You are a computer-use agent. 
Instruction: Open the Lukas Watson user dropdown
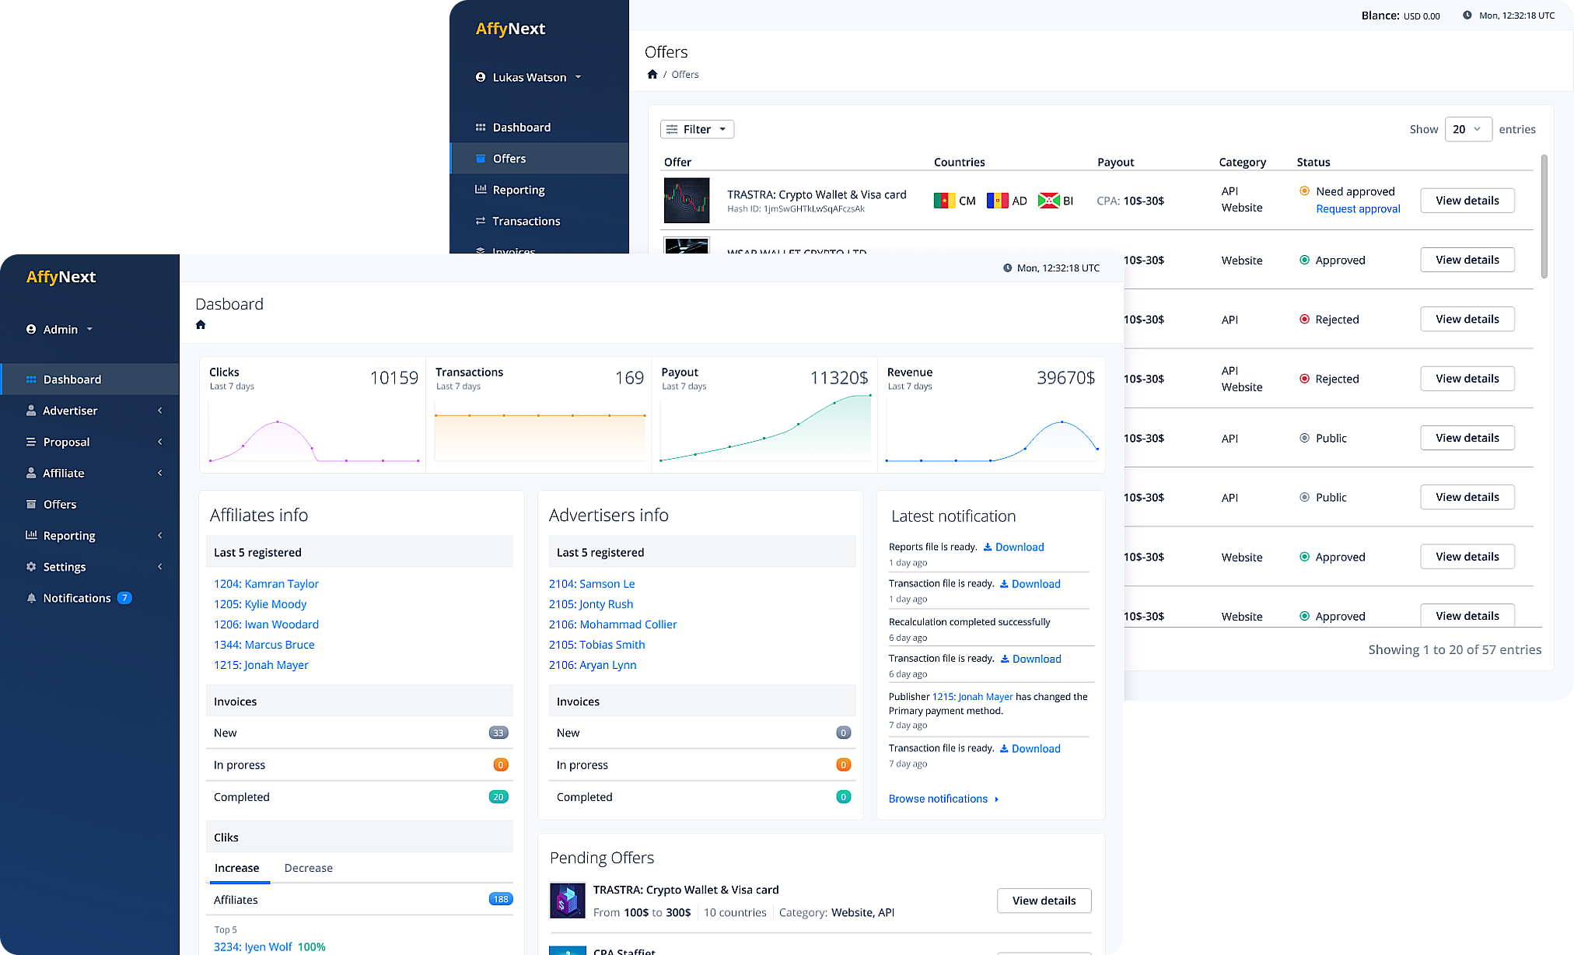529,77
